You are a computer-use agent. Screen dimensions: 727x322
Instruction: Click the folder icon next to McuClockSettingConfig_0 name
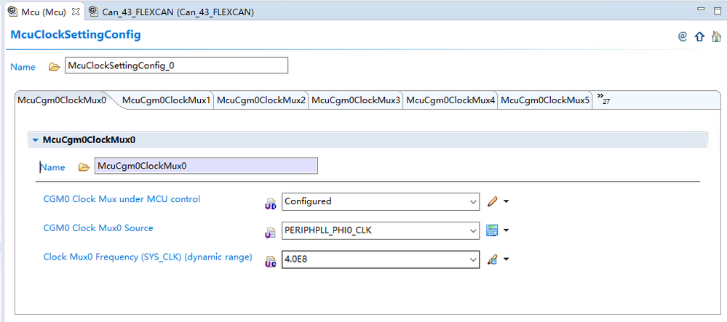pos(54,67)
